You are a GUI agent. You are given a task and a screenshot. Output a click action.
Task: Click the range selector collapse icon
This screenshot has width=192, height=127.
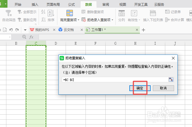tap(171, 80)
